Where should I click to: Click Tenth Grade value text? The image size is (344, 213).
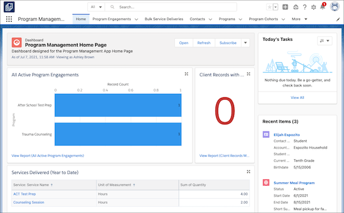tap(304, 161)
